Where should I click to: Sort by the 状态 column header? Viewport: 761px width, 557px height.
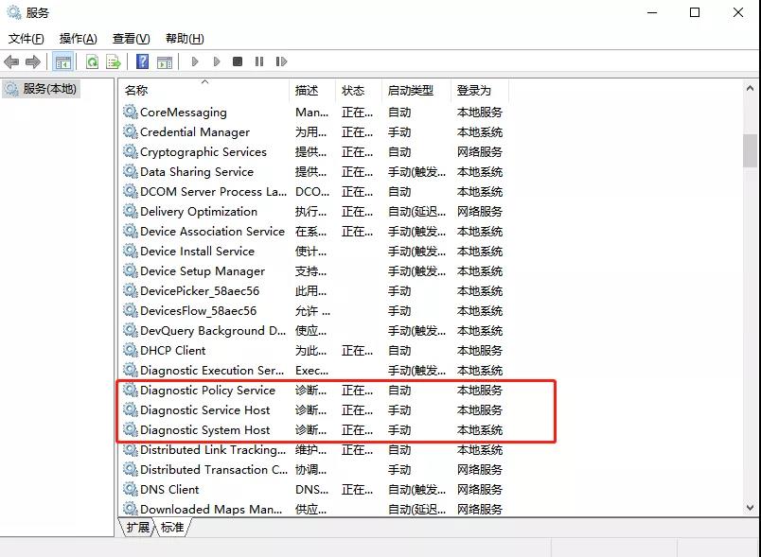359,90
